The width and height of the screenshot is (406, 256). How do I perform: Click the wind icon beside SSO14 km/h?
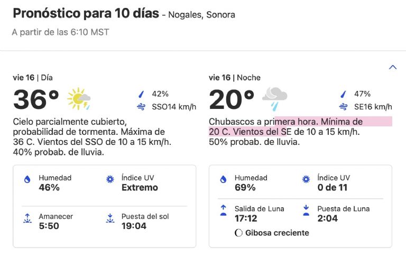(141, 107)
